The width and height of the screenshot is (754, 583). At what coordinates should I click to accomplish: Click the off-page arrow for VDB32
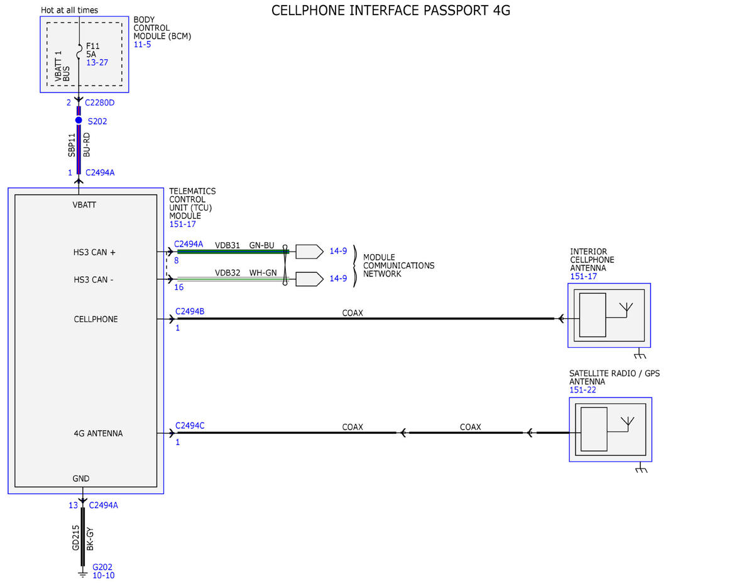tap(309, 278)
